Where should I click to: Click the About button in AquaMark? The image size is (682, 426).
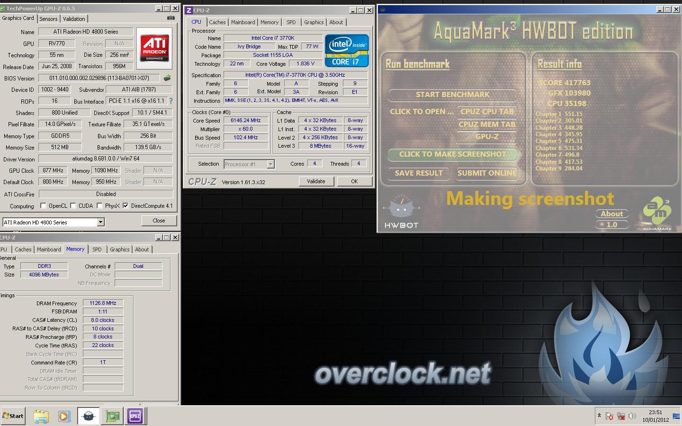click(612, 213)
